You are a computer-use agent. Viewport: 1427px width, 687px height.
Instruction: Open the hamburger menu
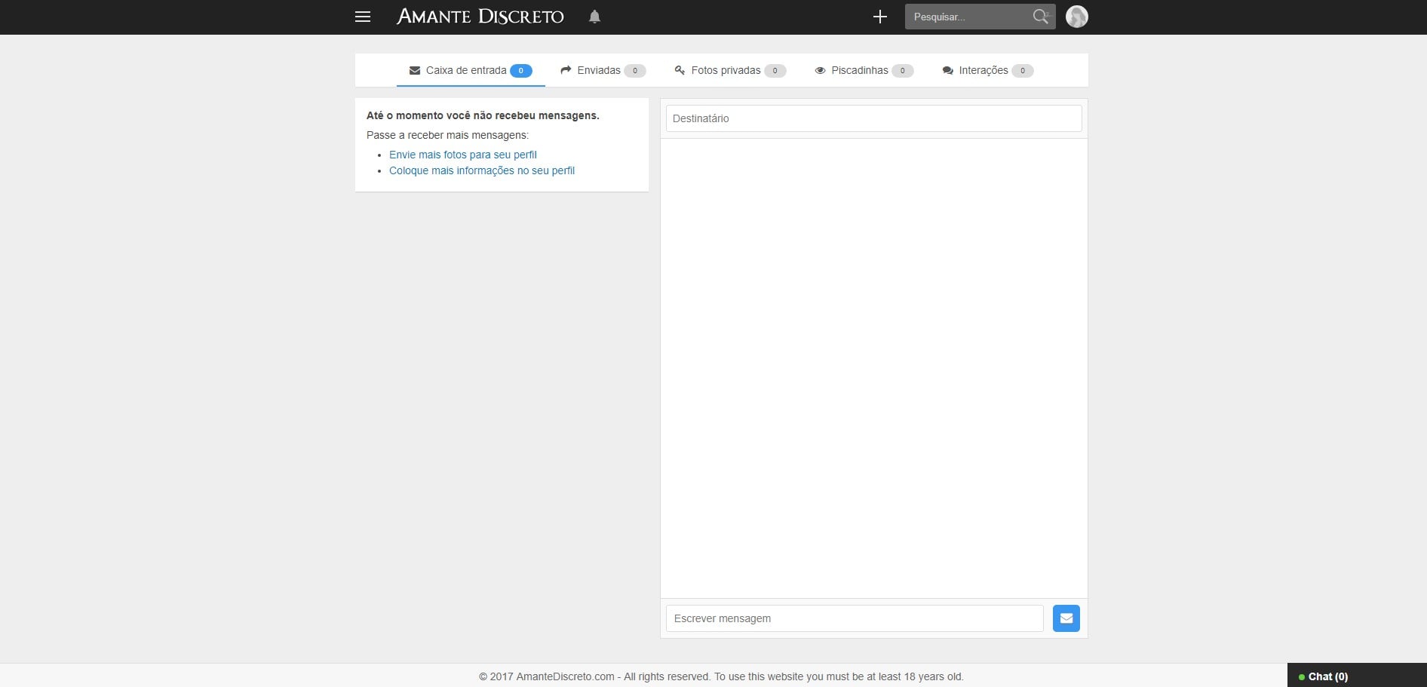pos(363,17)
